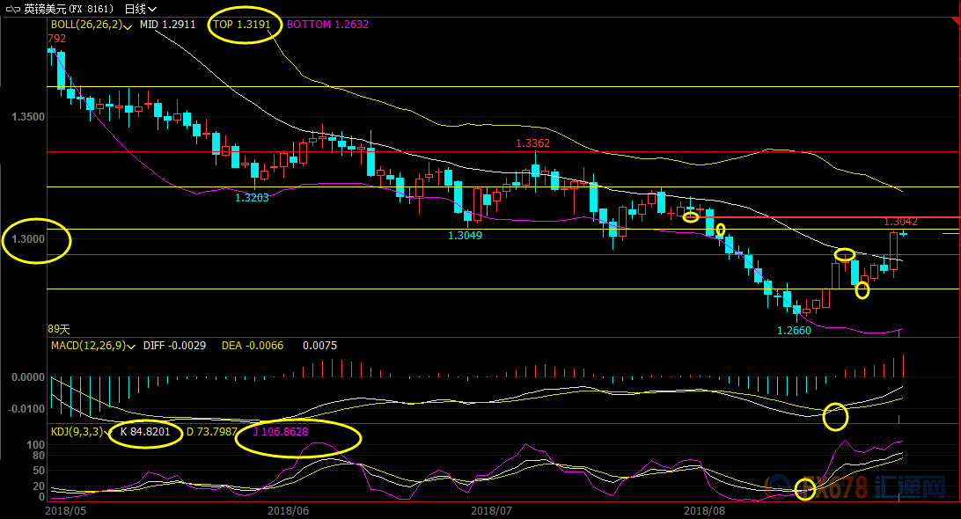This screenshot has width=961, height=519.
Task: Click the compare icon beside 英镑美元 title
Action: (12, 9)
